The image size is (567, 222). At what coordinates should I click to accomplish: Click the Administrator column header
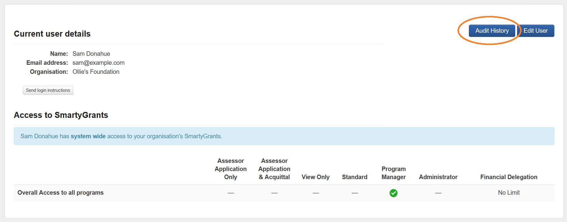(x=438, y=177)
